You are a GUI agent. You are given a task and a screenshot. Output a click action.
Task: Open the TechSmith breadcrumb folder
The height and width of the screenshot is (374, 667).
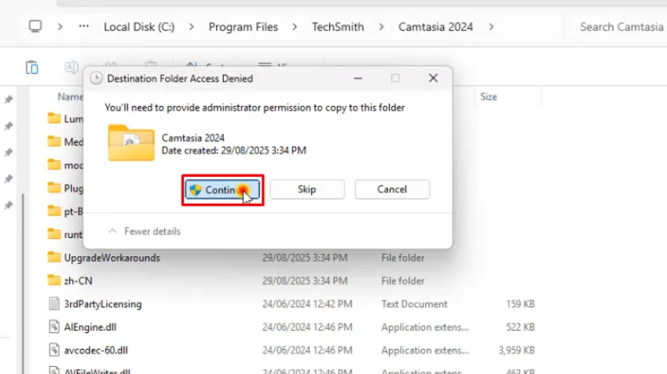(338, 27)
